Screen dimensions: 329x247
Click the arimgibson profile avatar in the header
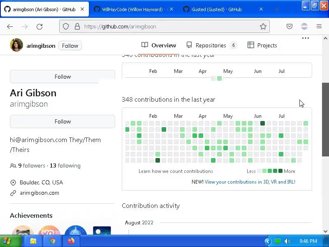16,45
